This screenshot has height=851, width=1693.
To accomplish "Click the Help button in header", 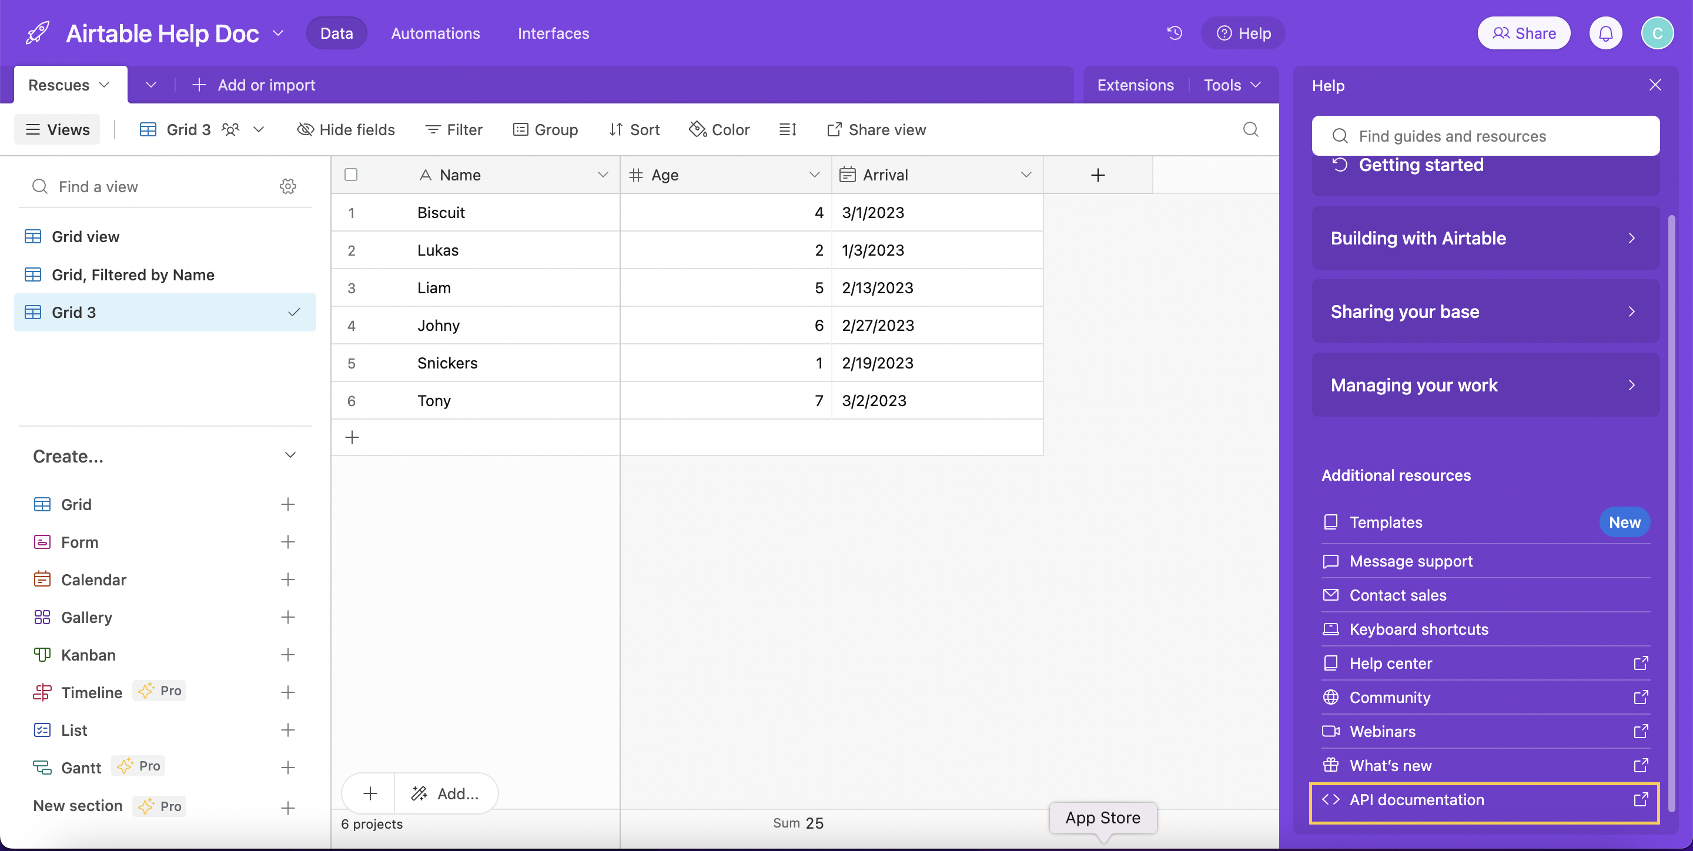I will [x=1243, y=33].
